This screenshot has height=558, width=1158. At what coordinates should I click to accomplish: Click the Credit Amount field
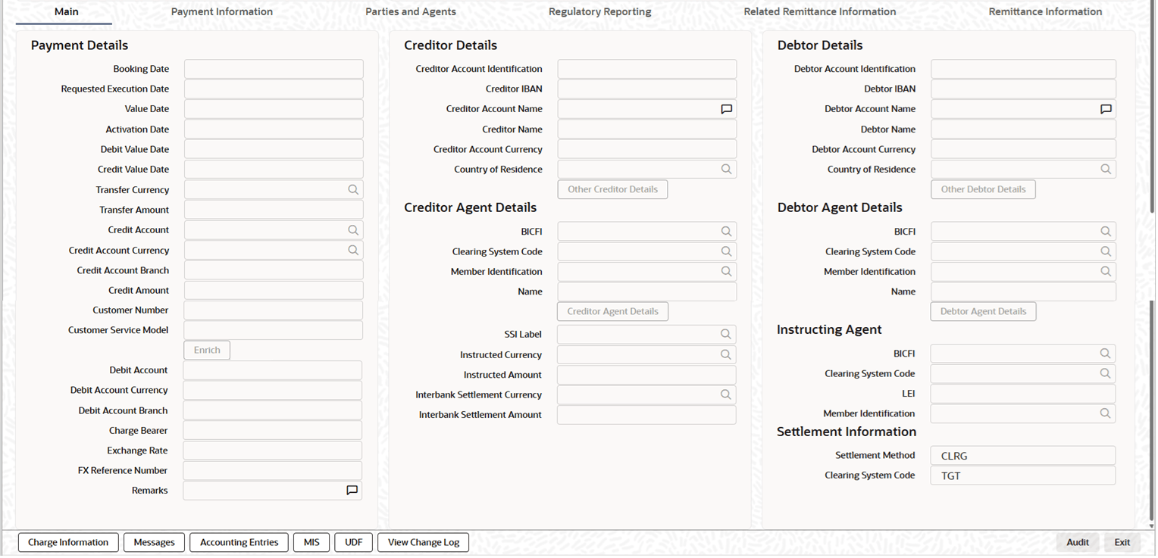(274, 290)
